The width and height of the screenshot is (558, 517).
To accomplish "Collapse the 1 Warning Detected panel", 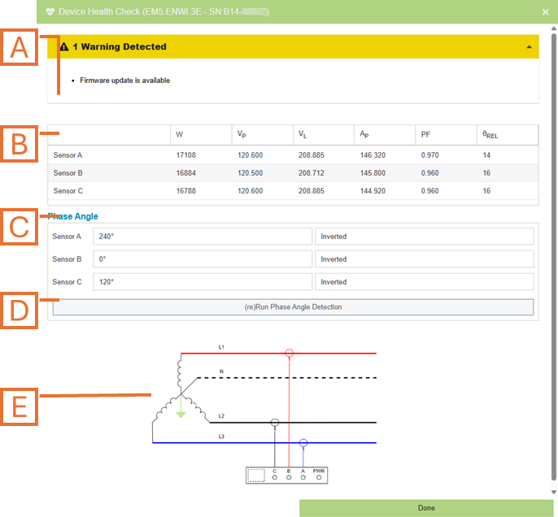I will (530, 47).
